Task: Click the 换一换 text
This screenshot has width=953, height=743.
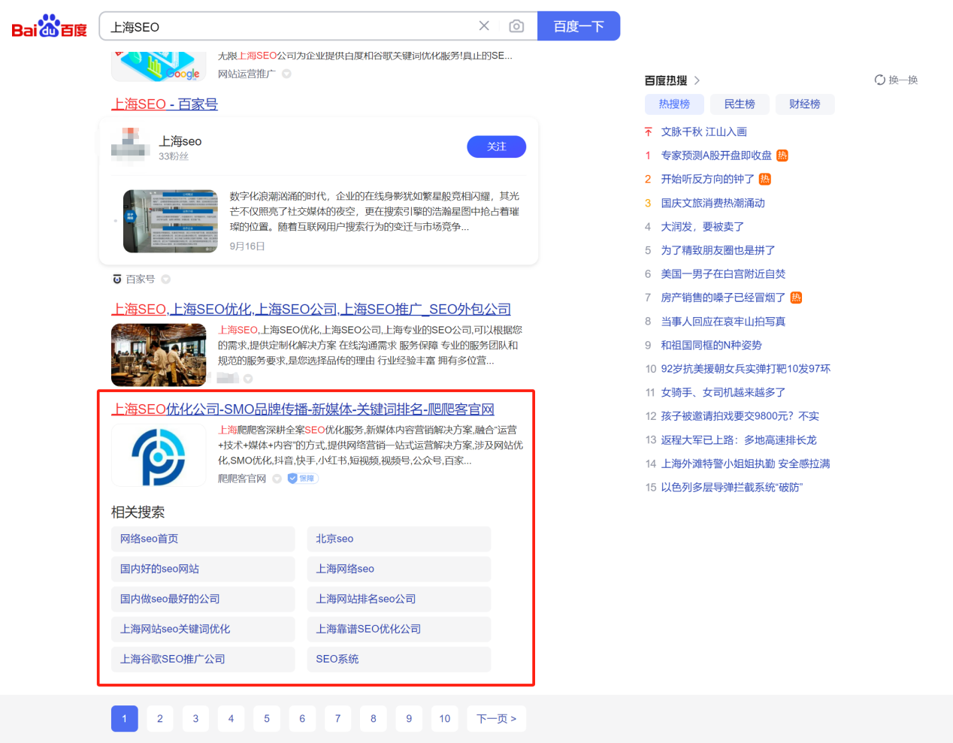Action: pos(903,80)
